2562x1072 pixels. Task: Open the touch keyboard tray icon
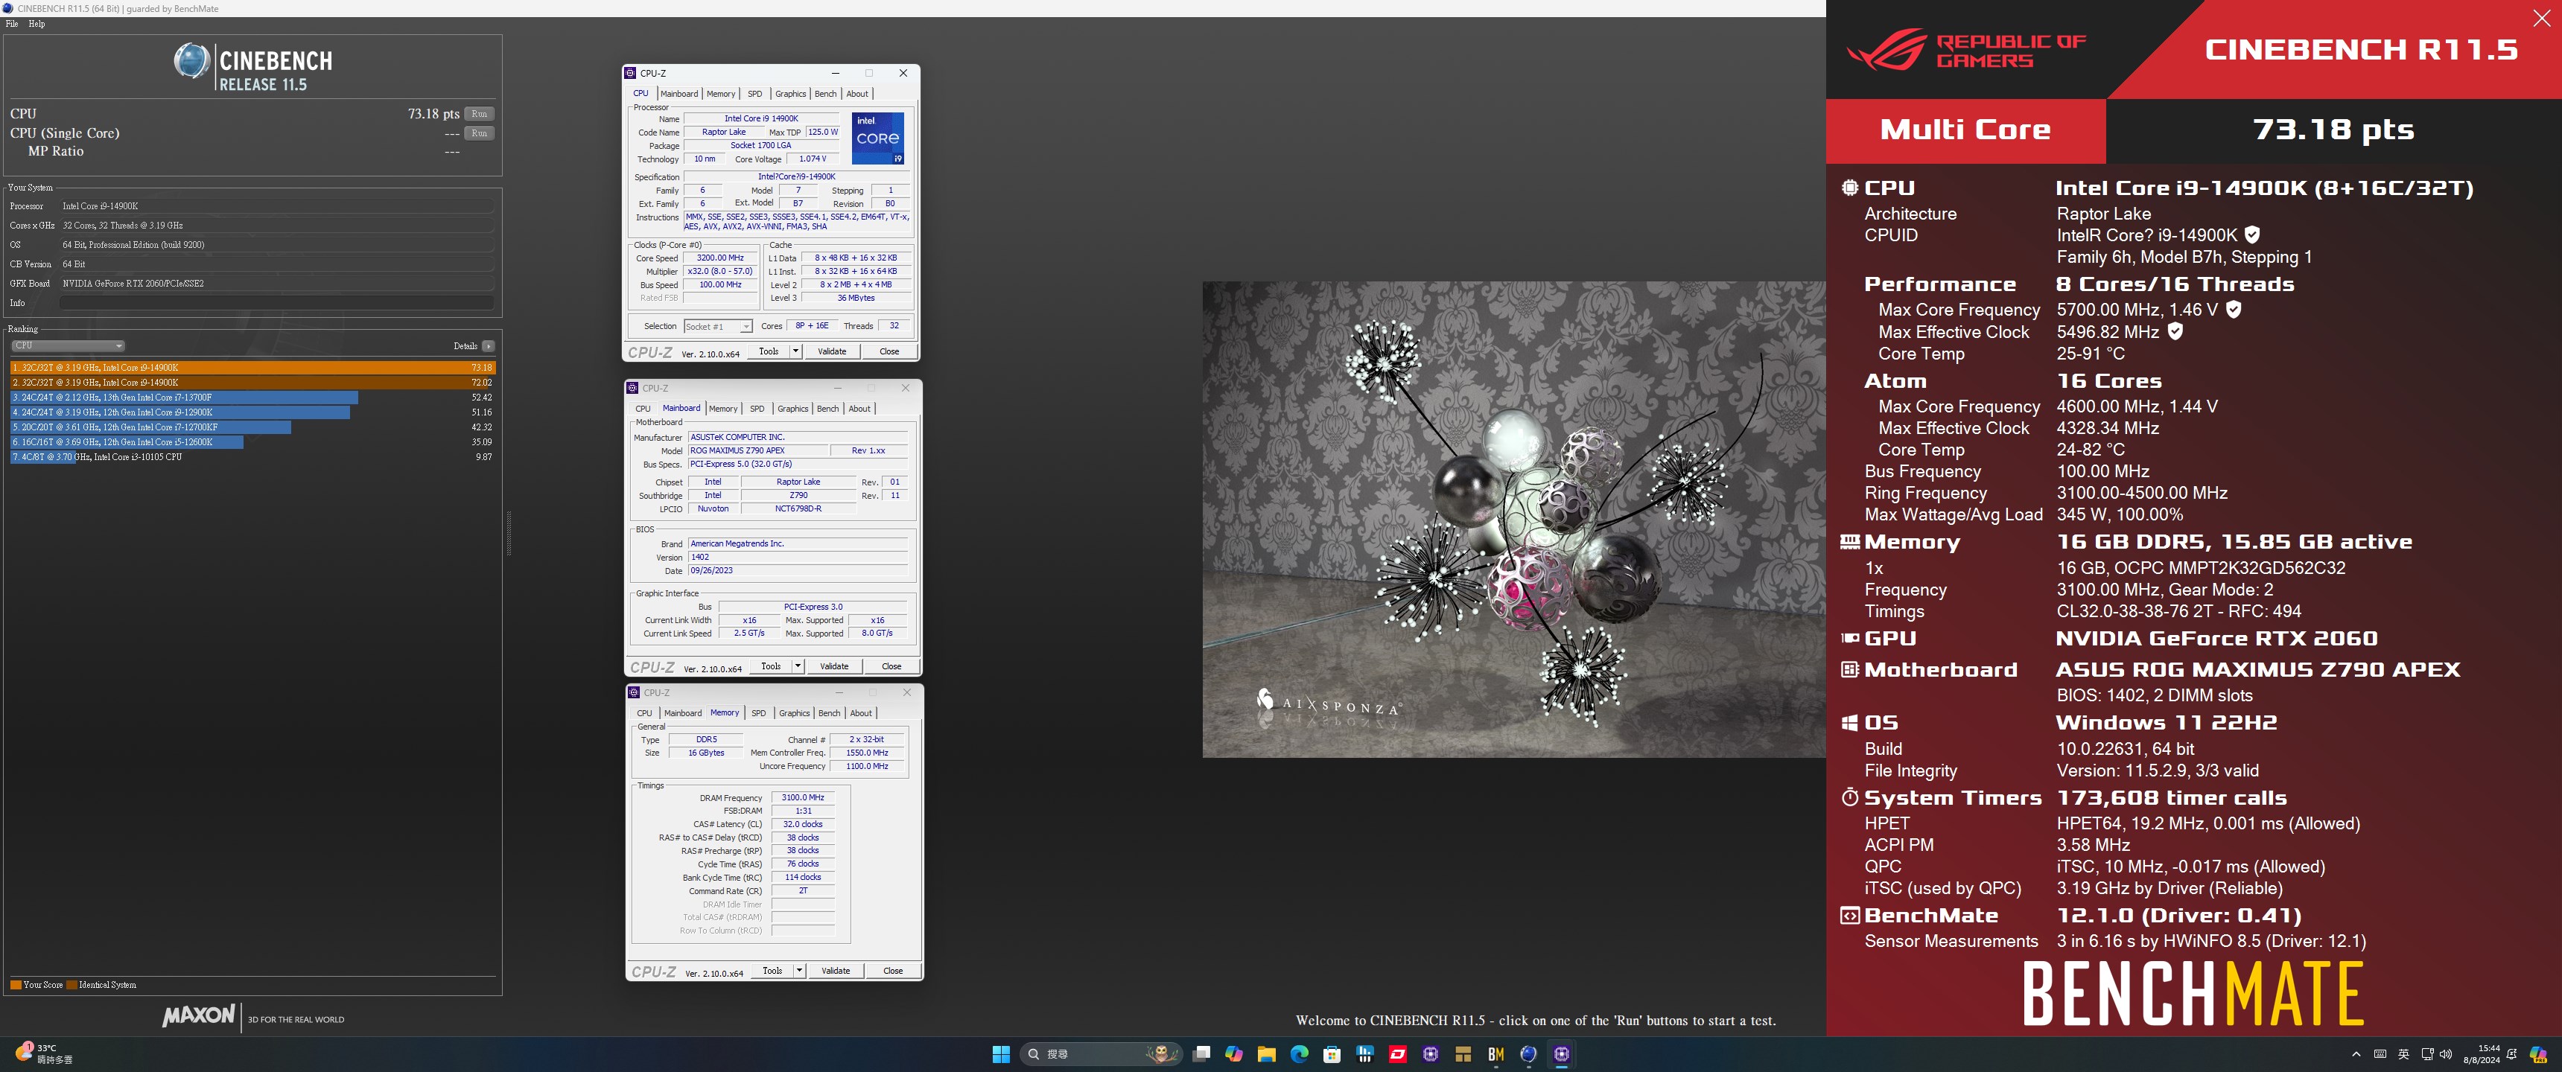tap(2380, 1054)
